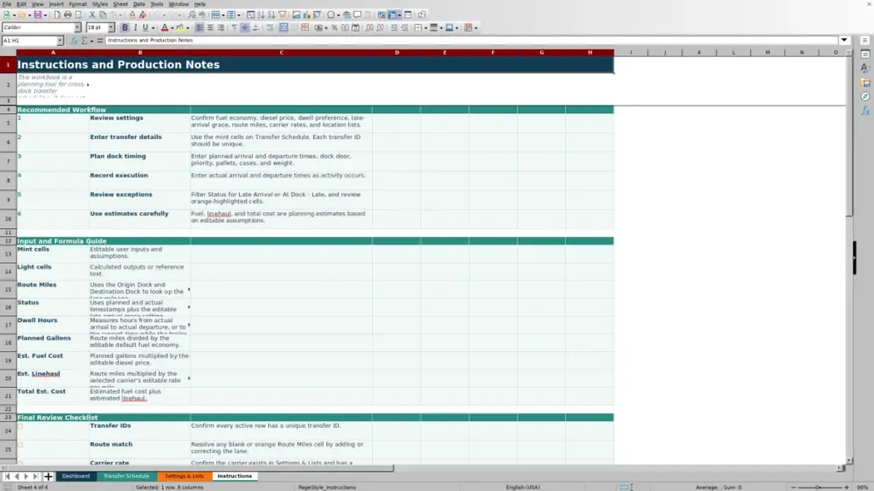The image size is (874, 491).
Task: Switch to the Settings & Lists sheet tab
Action: coord(184,476)
